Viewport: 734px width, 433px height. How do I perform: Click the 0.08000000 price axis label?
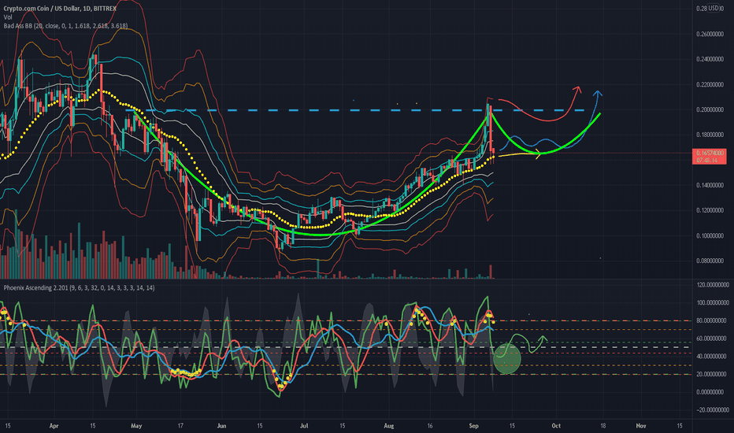(710, 261)
